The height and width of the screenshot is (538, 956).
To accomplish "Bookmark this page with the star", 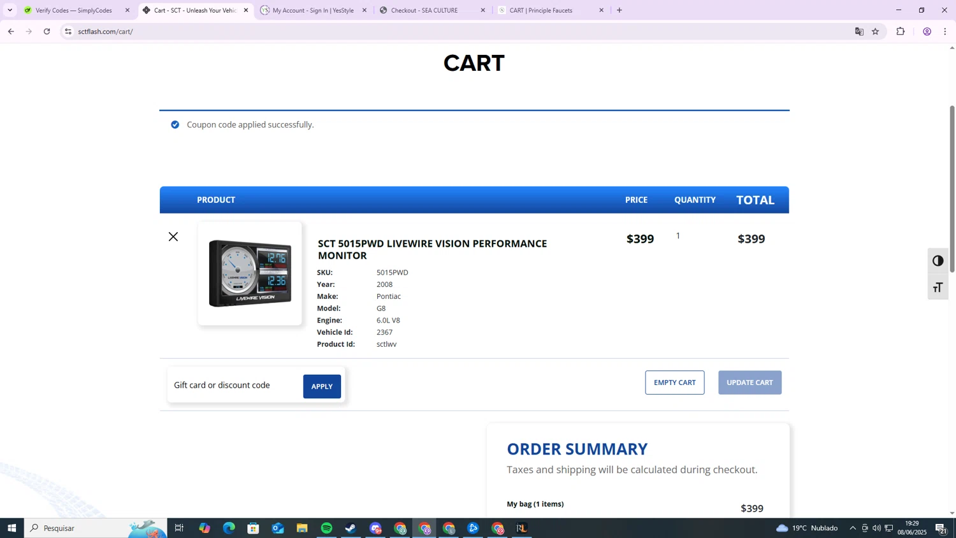I will [x=876, y=31].
